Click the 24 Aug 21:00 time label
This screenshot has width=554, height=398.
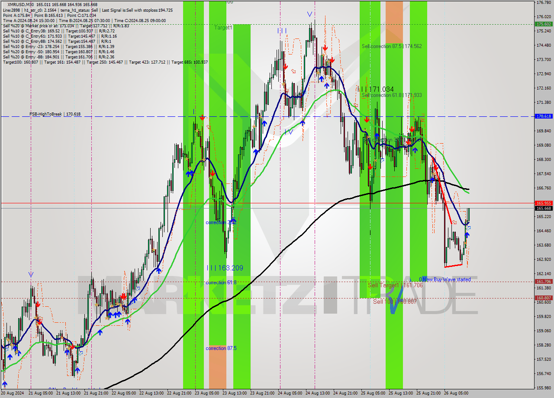tap(345, 393)
